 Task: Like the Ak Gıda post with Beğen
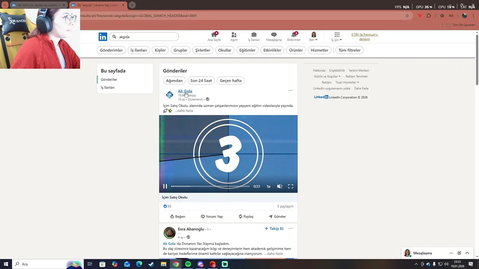[178, 216]
